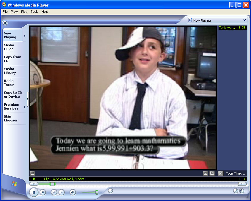
Task: Expand the Now Playing options arrow
Action: coord(24,36)
